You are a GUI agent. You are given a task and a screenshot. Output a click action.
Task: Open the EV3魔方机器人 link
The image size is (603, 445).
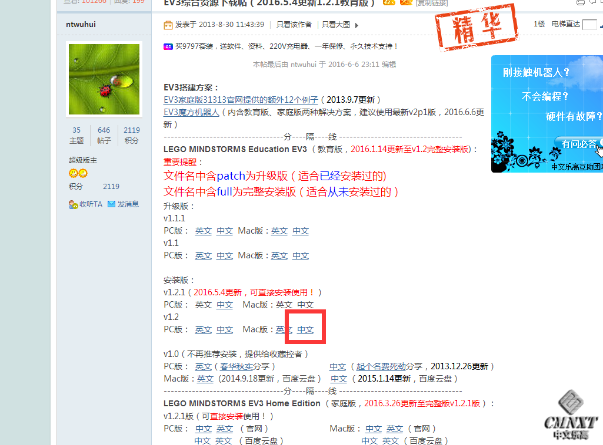click(191, 112)
